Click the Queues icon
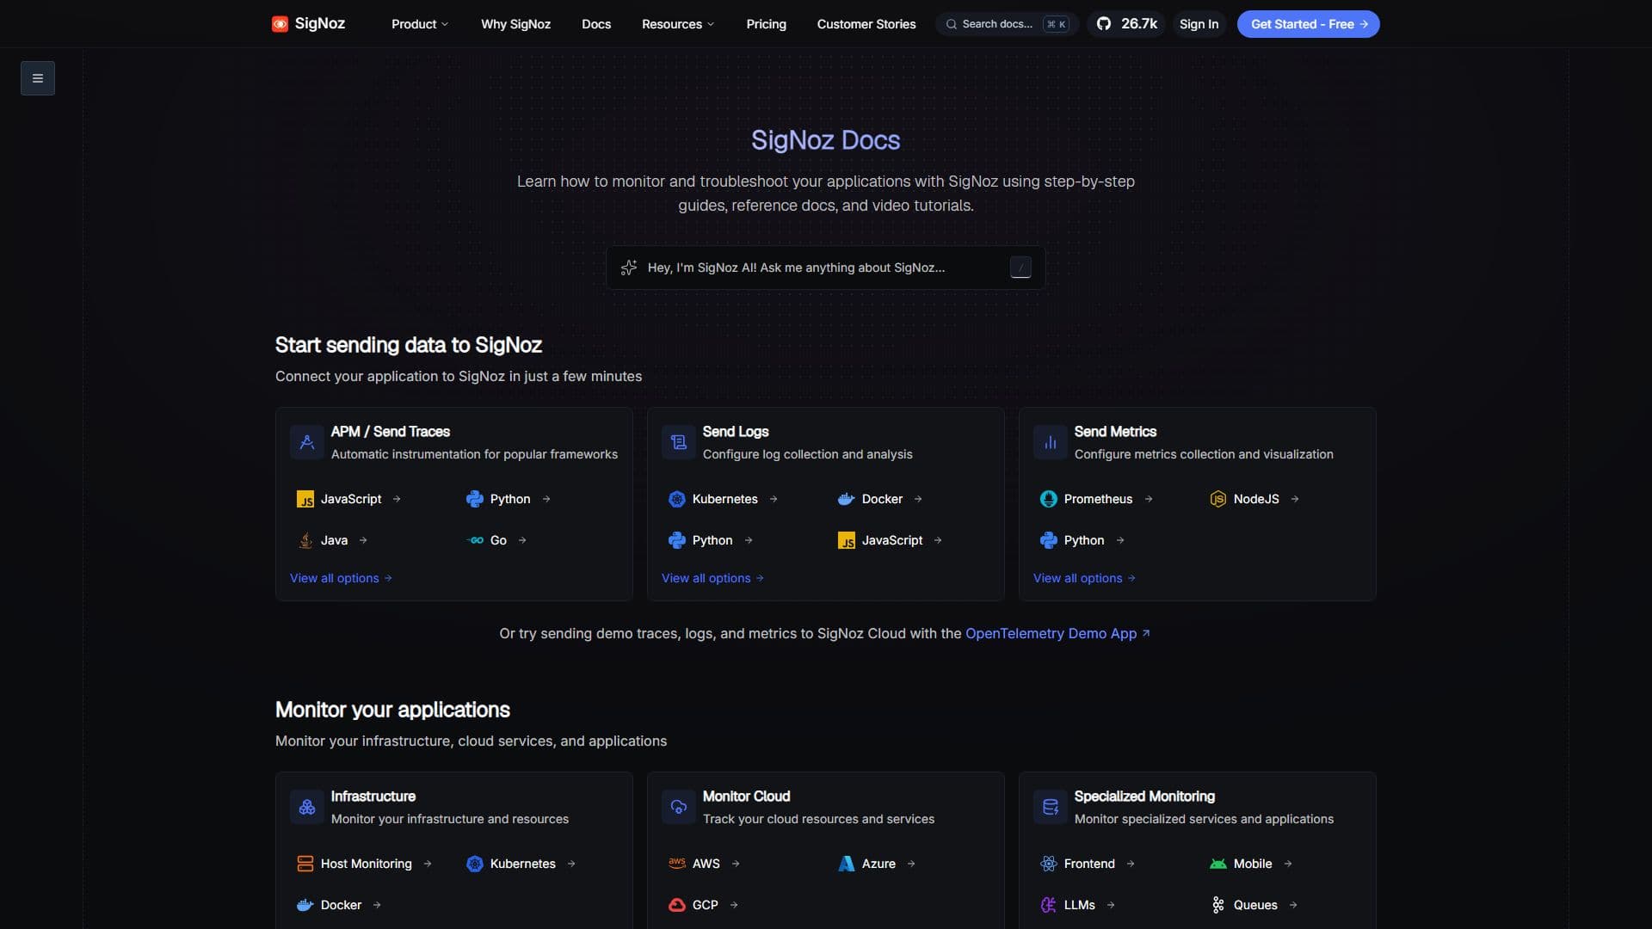The image size is (1652, 929). [x=1218, y=905]
